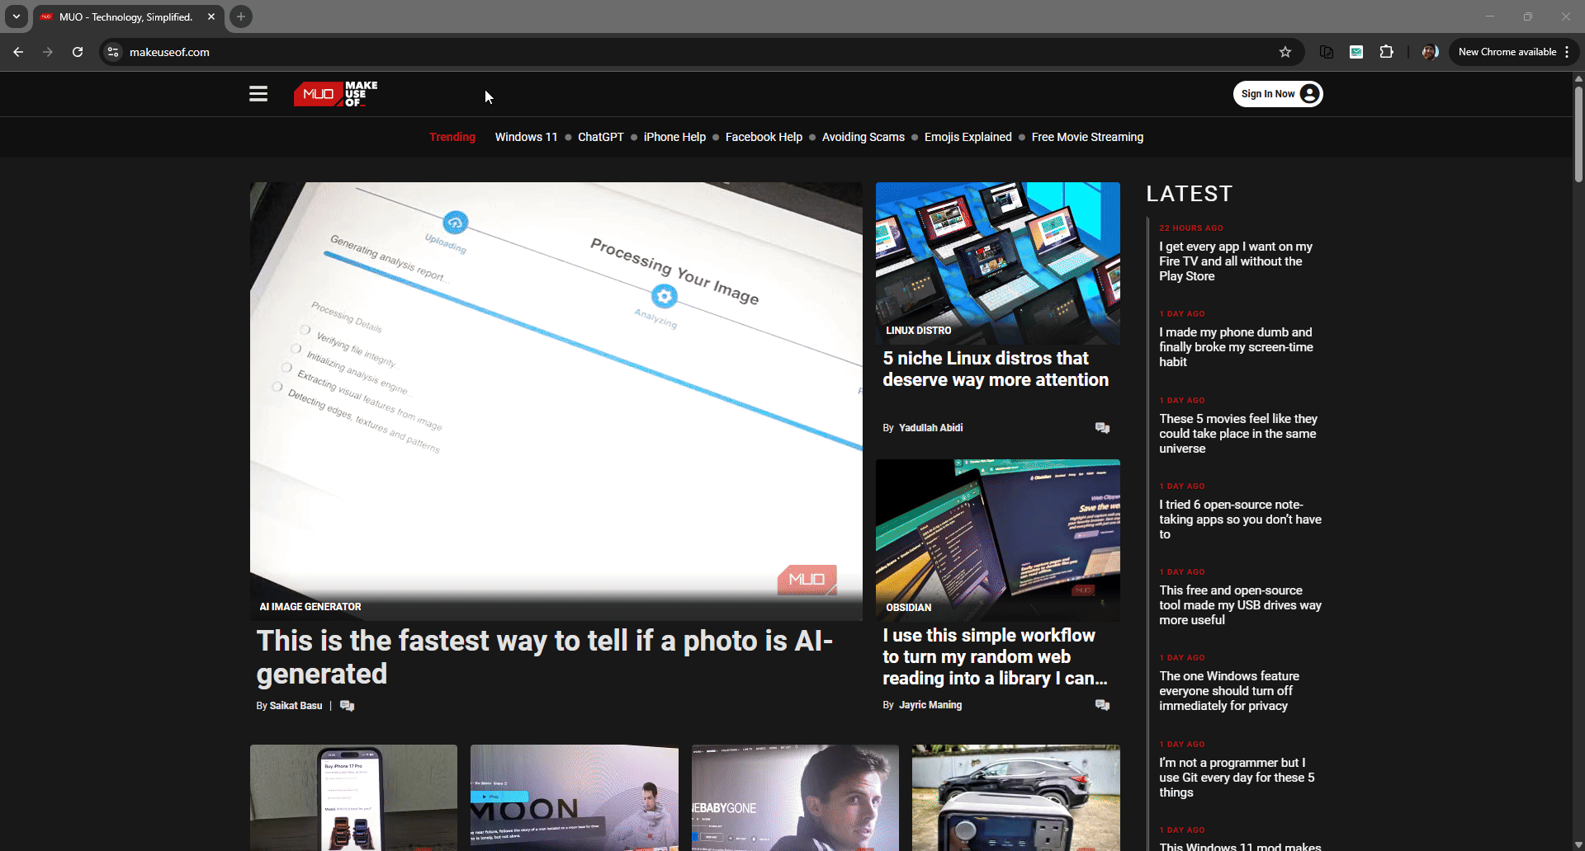Open the car and power station thumbnail
This screenshot has width=1585, height=851.
pos(1016,797)
